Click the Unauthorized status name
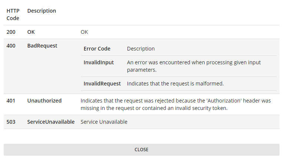 click(x=44, y=101)
